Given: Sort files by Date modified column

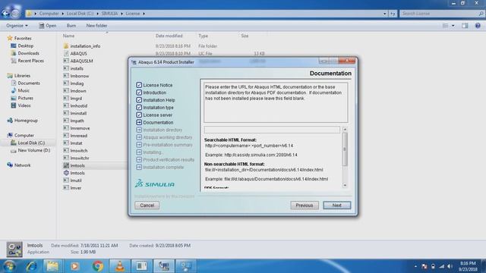Looking at the screenshot, I should [x=169, y=36].
